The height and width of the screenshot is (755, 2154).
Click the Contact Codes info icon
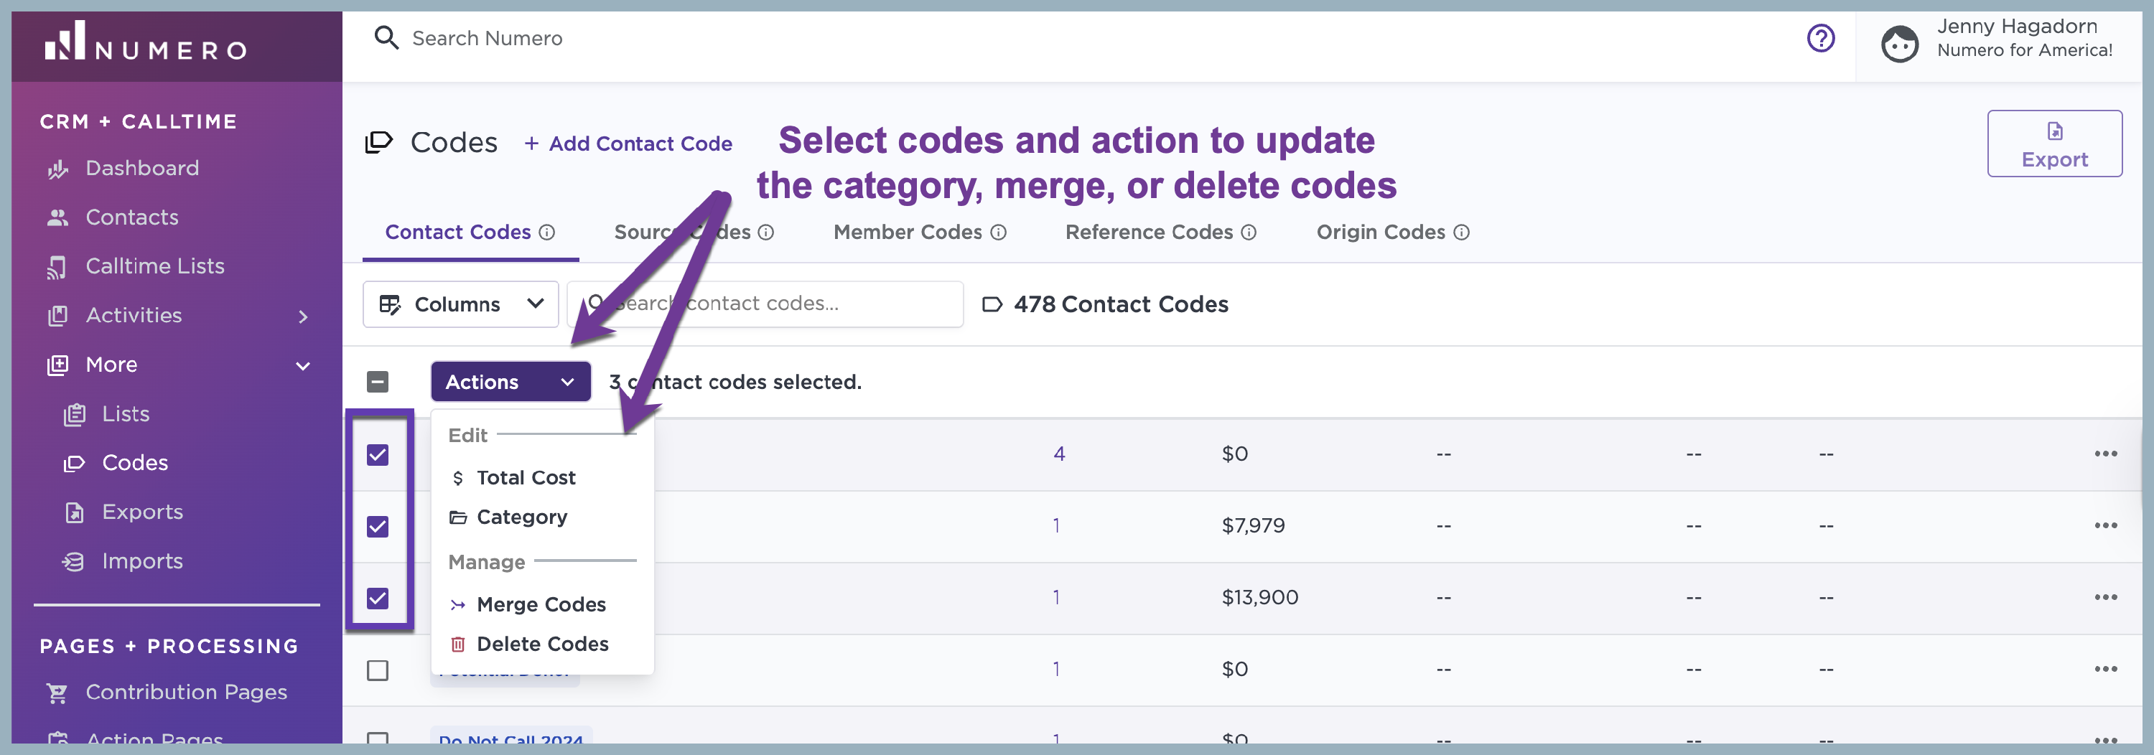547,233
